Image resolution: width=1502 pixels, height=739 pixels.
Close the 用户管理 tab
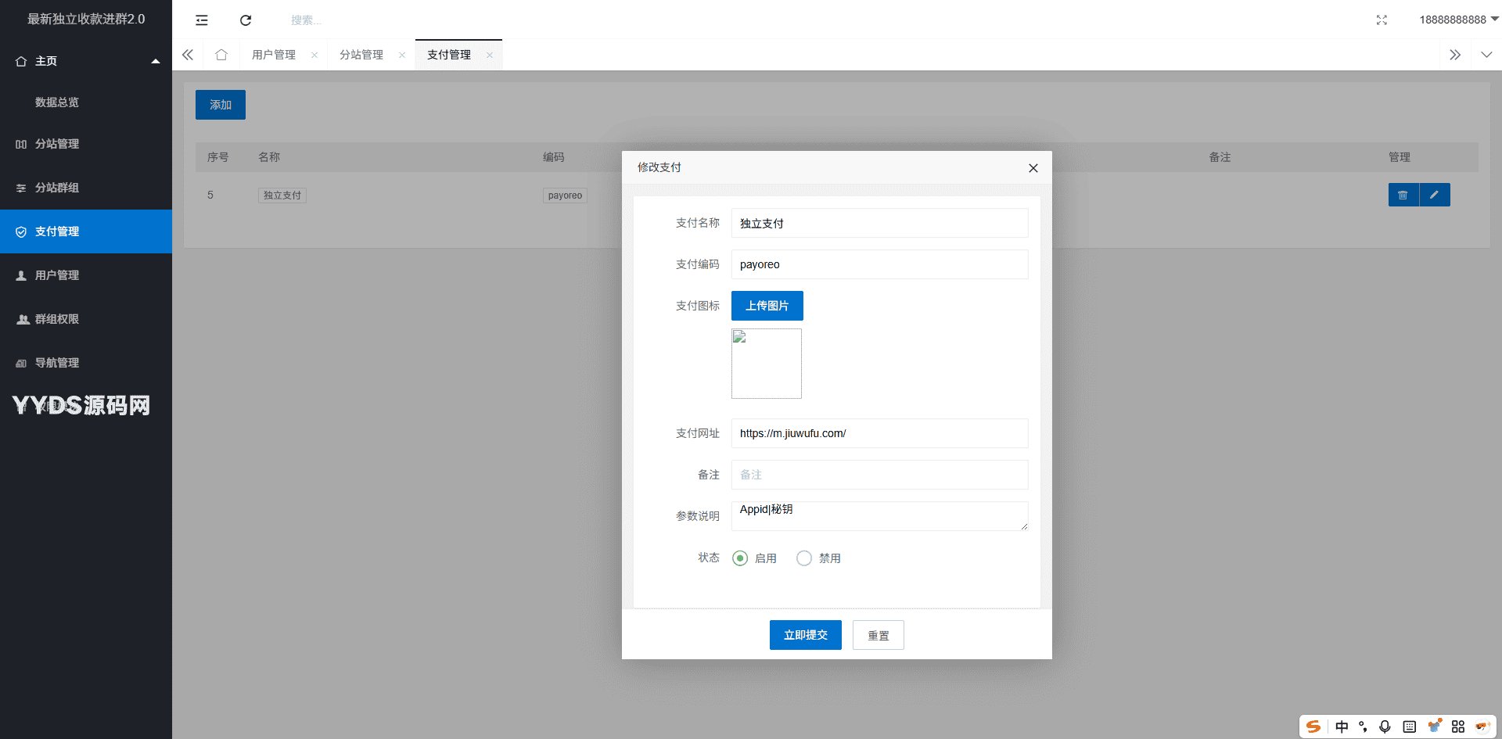tap(314, 55)
